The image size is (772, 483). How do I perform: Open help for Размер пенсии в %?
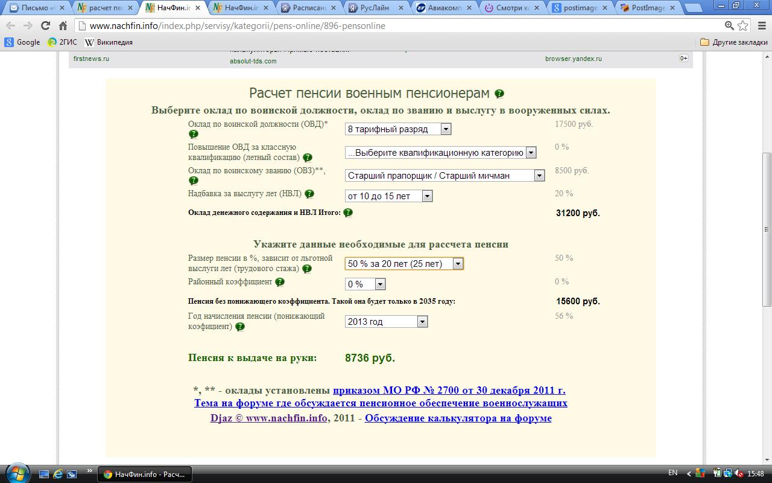coord(307,269)
